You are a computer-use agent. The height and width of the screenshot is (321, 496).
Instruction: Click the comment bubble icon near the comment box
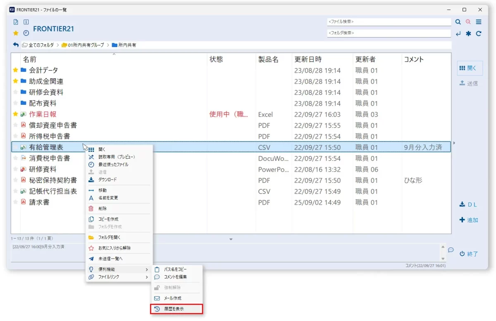451,250
